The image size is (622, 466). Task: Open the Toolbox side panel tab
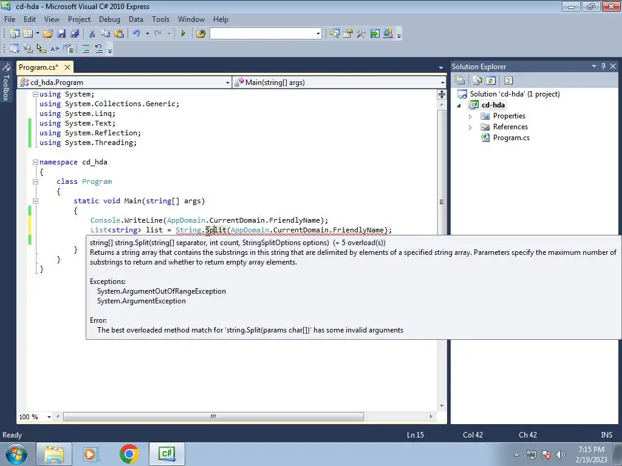coord(6,82)
